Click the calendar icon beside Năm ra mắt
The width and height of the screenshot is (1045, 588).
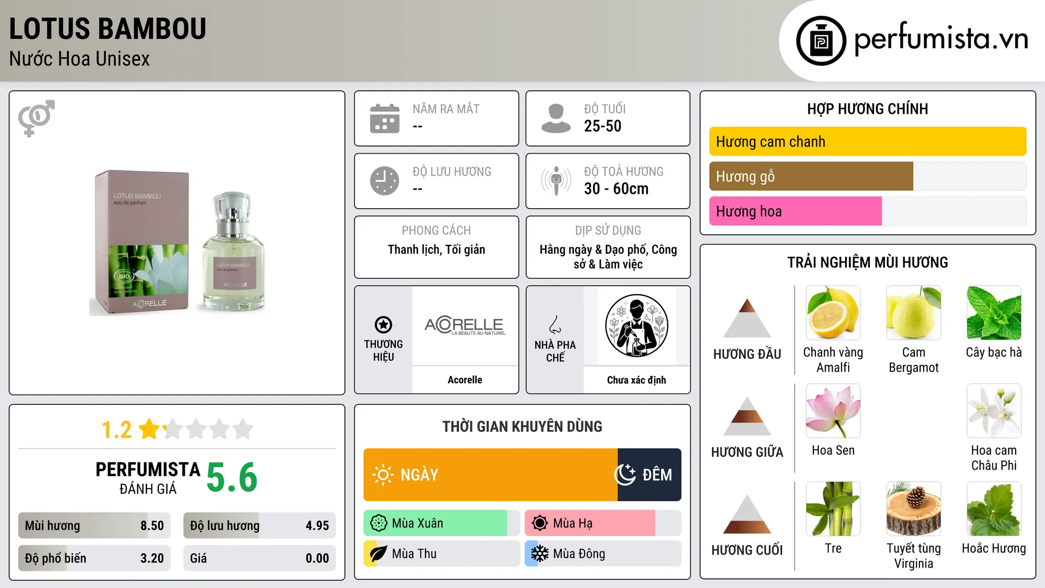pos(385,118)
